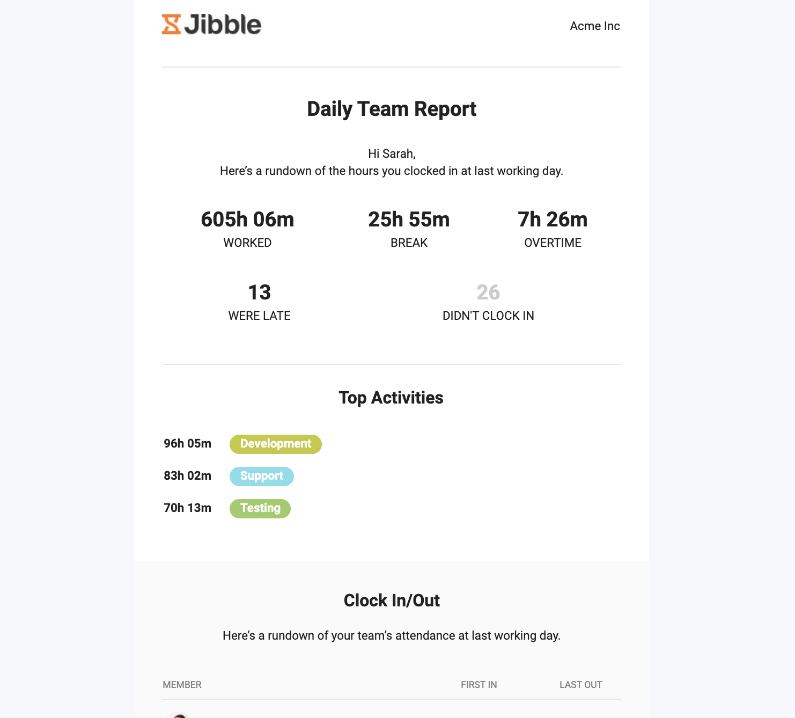The image size is (795, 718).
Task: Click the 25h 55m break total
Action: pyautogui.click(x=409, y=219)
